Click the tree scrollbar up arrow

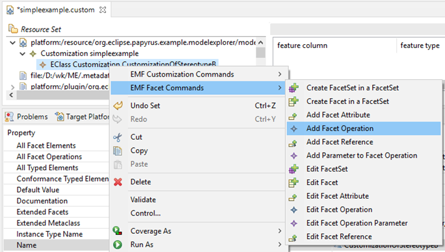261,42
